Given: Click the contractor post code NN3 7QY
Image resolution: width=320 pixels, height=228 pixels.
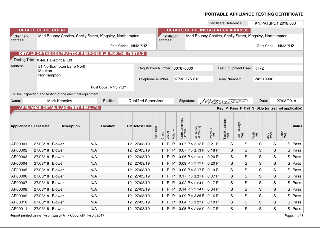Looking at the screenshot, I should 118,87.
